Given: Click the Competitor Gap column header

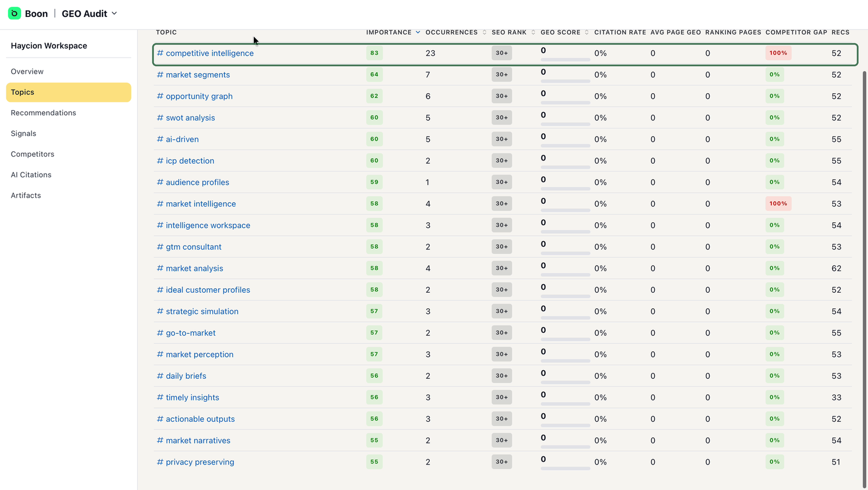Looking at the screenshot, I should coord(796,33).
